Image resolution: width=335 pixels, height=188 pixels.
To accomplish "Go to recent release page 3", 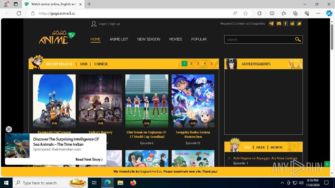I will (x=198, y=63).
